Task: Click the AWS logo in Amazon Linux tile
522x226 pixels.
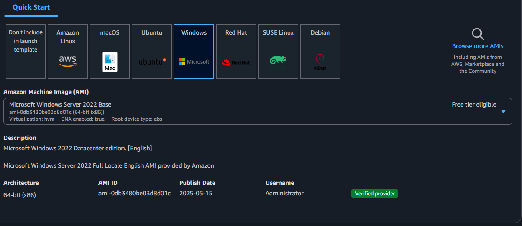Action: click(x=67, y=61)
